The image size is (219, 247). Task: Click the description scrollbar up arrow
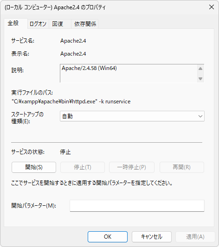coord(200,69)
